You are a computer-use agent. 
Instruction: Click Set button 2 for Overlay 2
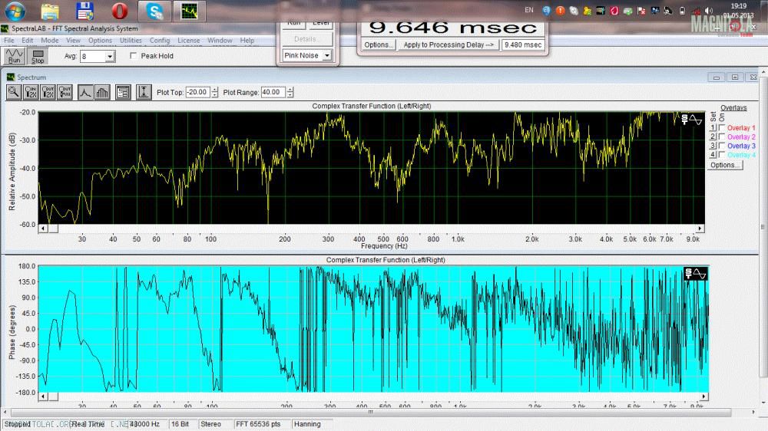(x=713, y=137)
